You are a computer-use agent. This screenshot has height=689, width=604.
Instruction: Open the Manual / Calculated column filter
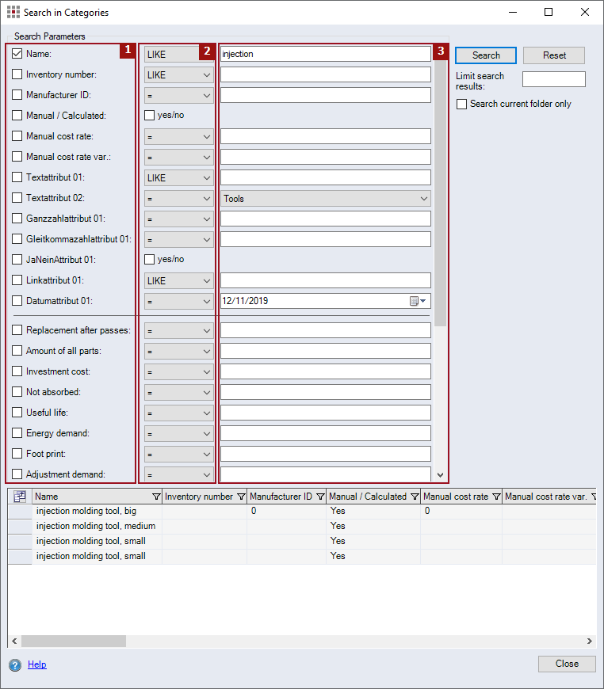point(415,497)
